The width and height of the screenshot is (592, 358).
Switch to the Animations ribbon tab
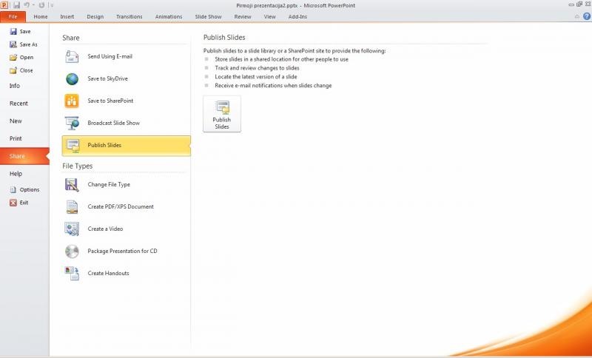click(169, 16)
